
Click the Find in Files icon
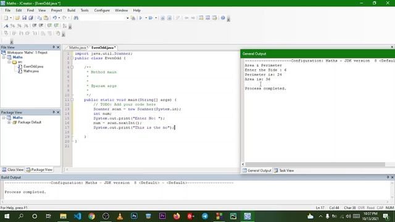pyautogui.click(x=133, y=18)
